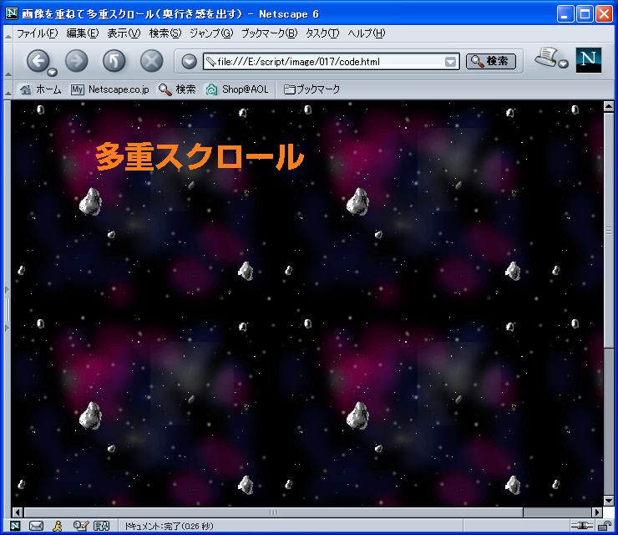The height and width of the screenshot is (535, 618).
Task: Open print options dropdown arrow
Action: click(x=564, y=64)
